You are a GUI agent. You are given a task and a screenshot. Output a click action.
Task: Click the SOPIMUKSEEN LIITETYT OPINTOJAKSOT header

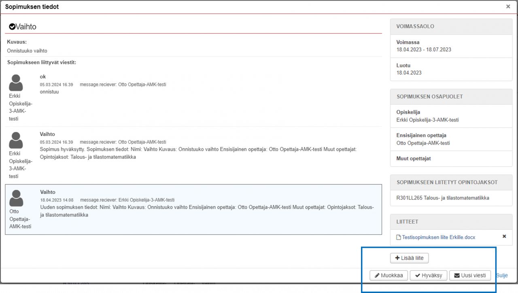click(451, 182)
